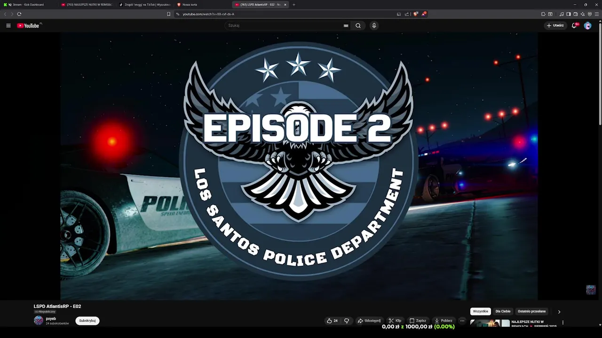Open more actions three-dot menu under video

pos(462,321)
